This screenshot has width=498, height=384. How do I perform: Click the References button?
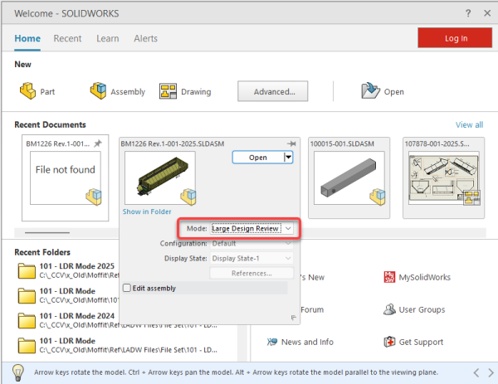tap(251, 273)
